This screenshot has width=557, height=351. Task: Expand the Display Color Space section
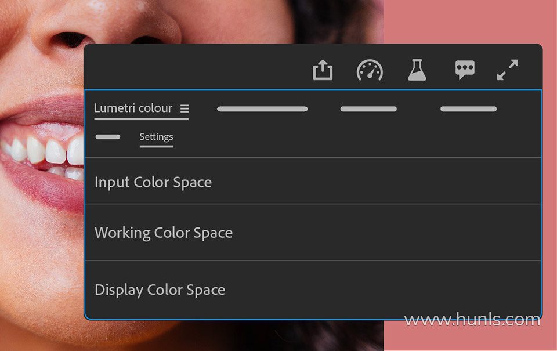pyautogui.click(x=313, y=289)
